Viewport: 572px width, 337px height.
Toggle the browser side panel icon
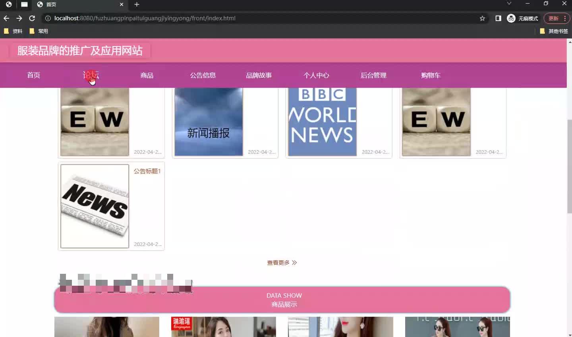498,18
